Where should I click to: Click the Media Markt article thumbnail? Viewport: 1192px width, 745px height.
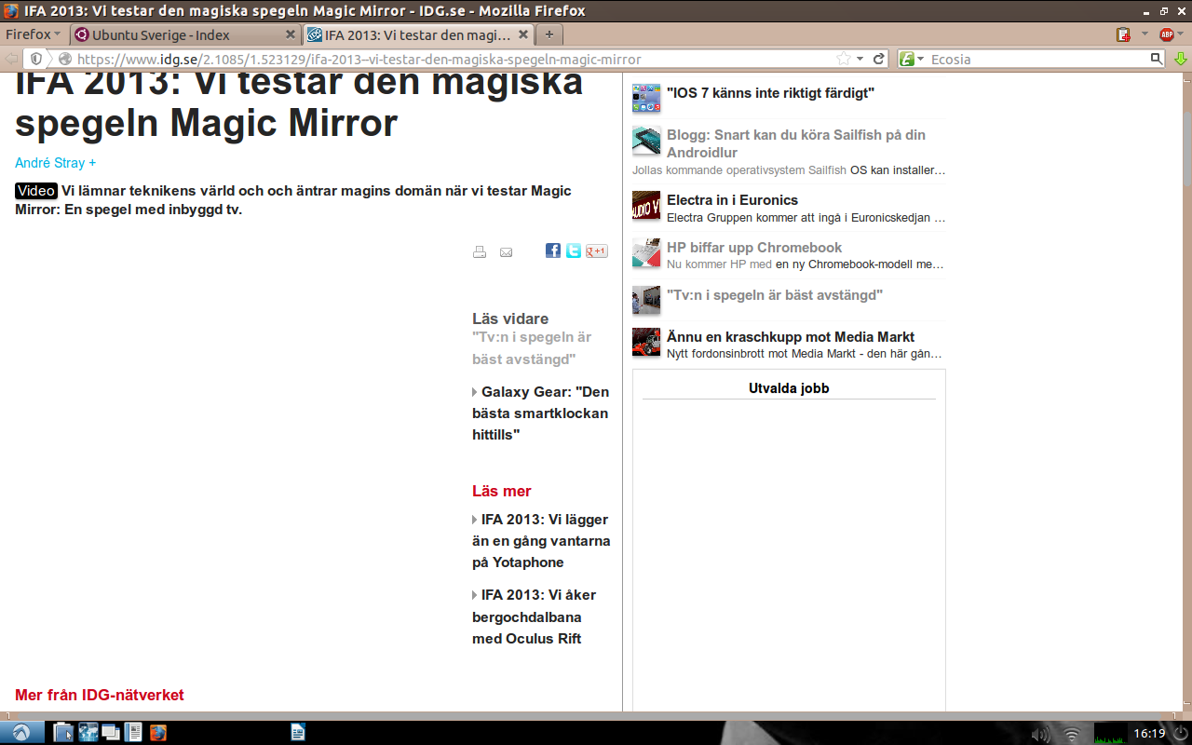click(646, 342)
